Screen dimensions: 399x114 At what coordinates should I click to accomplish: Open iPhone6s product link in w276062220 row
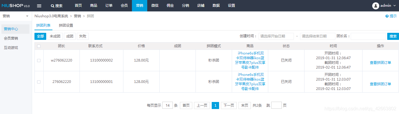[x=250, y=60]
